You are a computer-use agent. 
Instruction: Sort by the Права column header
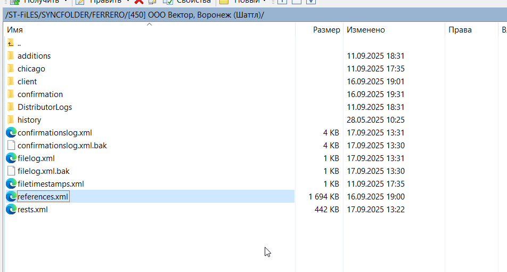(471, 30)
